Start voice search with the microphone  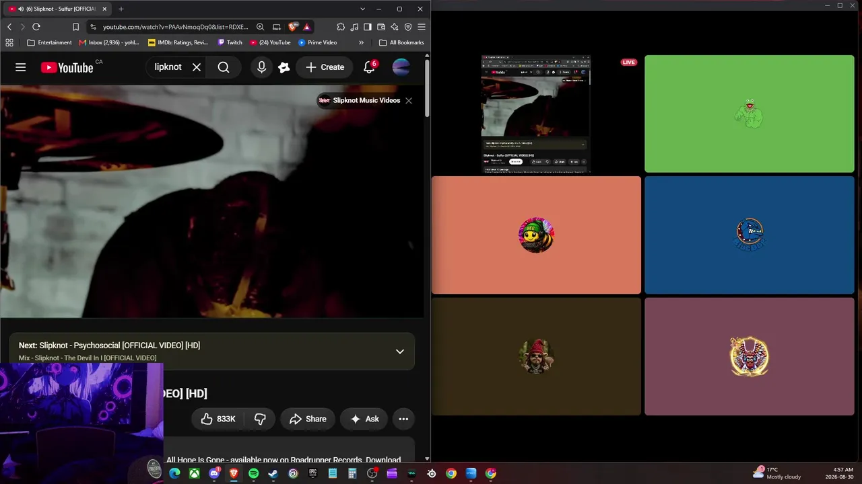(x=261, y=67)
